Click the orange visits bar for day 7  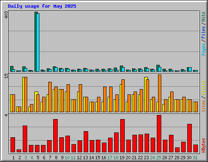50,97
